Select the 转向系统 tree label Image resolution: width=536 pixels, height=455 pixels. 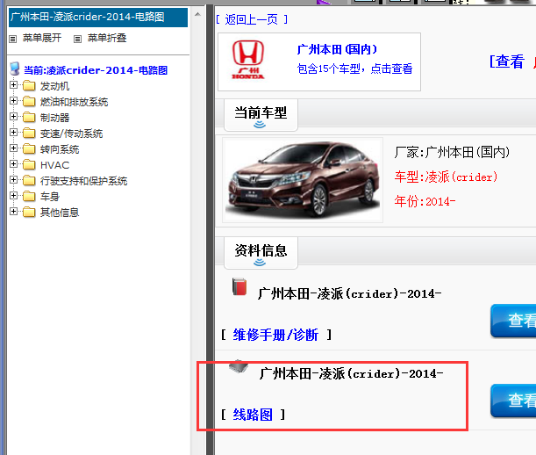[60, 149]
